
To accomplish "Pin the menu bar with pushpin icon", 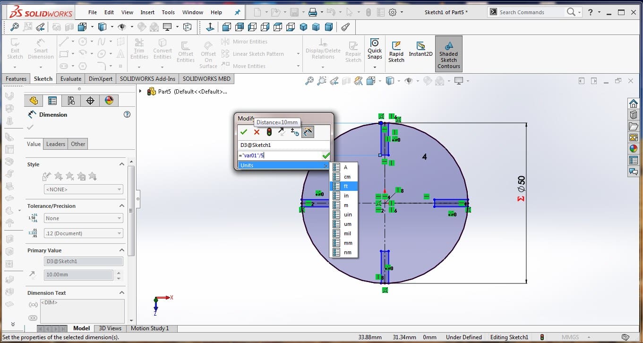I will point(238,12).
